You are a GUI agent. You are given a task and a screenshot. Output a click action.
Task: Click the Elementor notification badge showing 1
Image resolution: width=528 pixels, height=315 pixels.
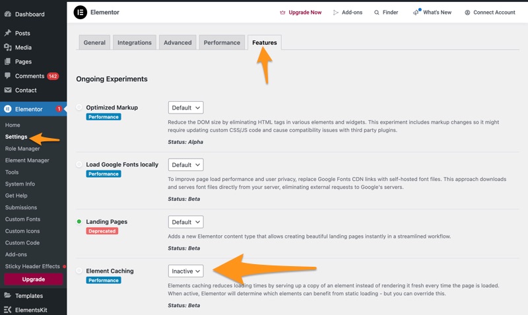point(59,109)
